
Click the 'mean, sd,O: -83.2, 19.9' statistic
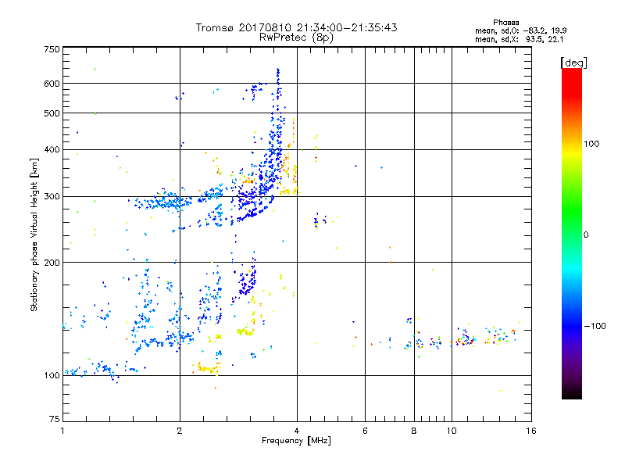pyautogui.click(x=521, y=30)
